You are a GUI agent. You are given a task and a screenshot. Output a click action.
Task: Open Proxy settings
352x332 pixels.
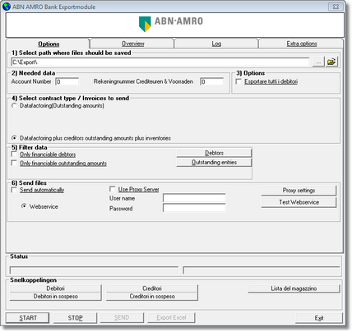299,191
